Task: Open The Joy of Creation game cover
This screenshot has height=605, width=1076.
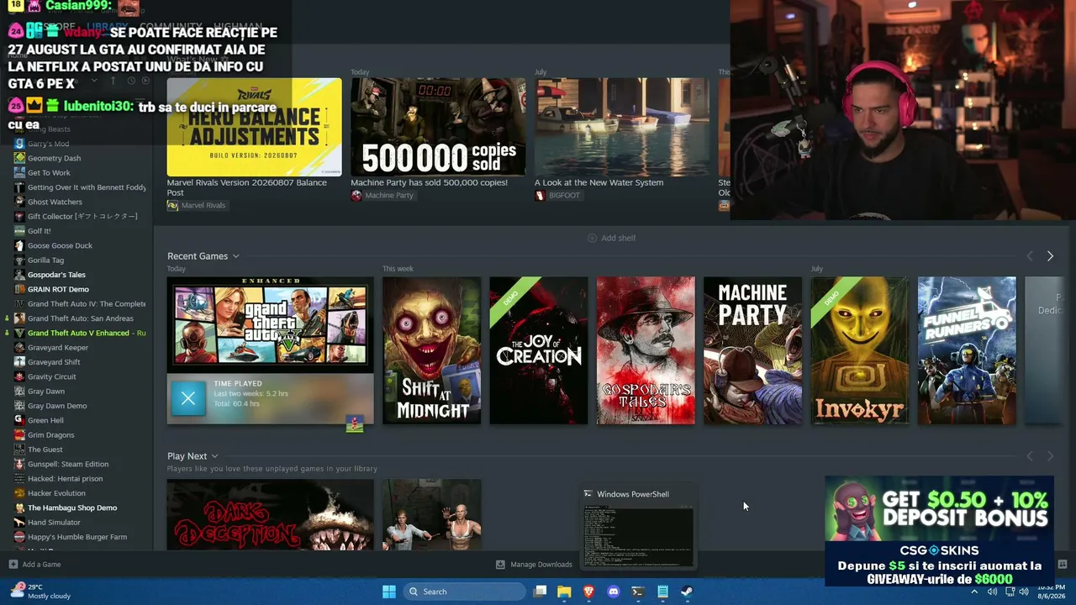Action: click(x=539, y=350)
